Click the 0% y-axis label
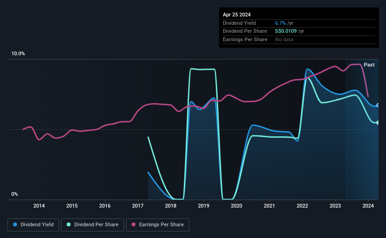 click(15, 194)
